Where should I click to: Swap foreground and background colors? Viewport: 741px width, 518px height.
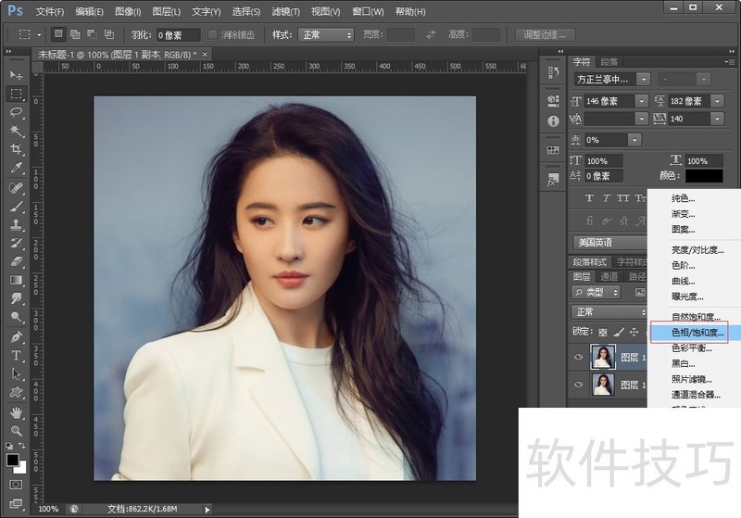[21, 445]
